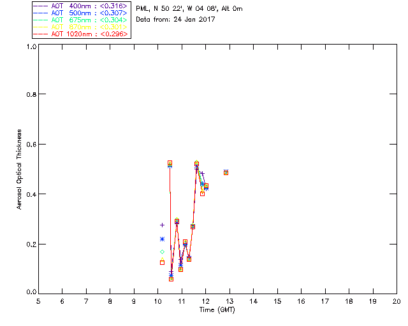Image resolution: width=408 pixels, height=326 pixels.
Task: Click the x-axis tick label 15
Action: tap(277, 301)
